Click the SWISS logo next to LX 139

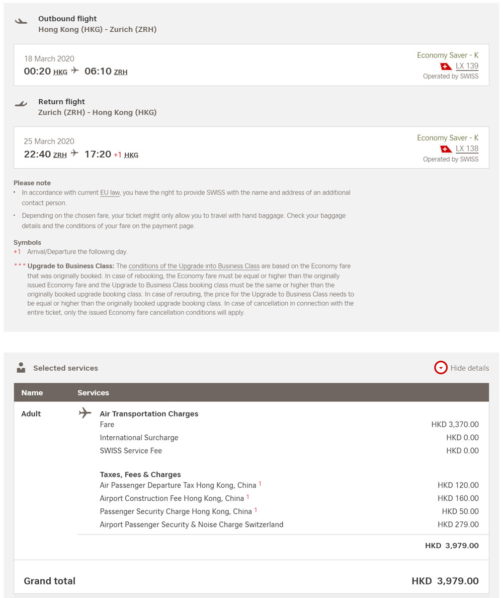446,67
